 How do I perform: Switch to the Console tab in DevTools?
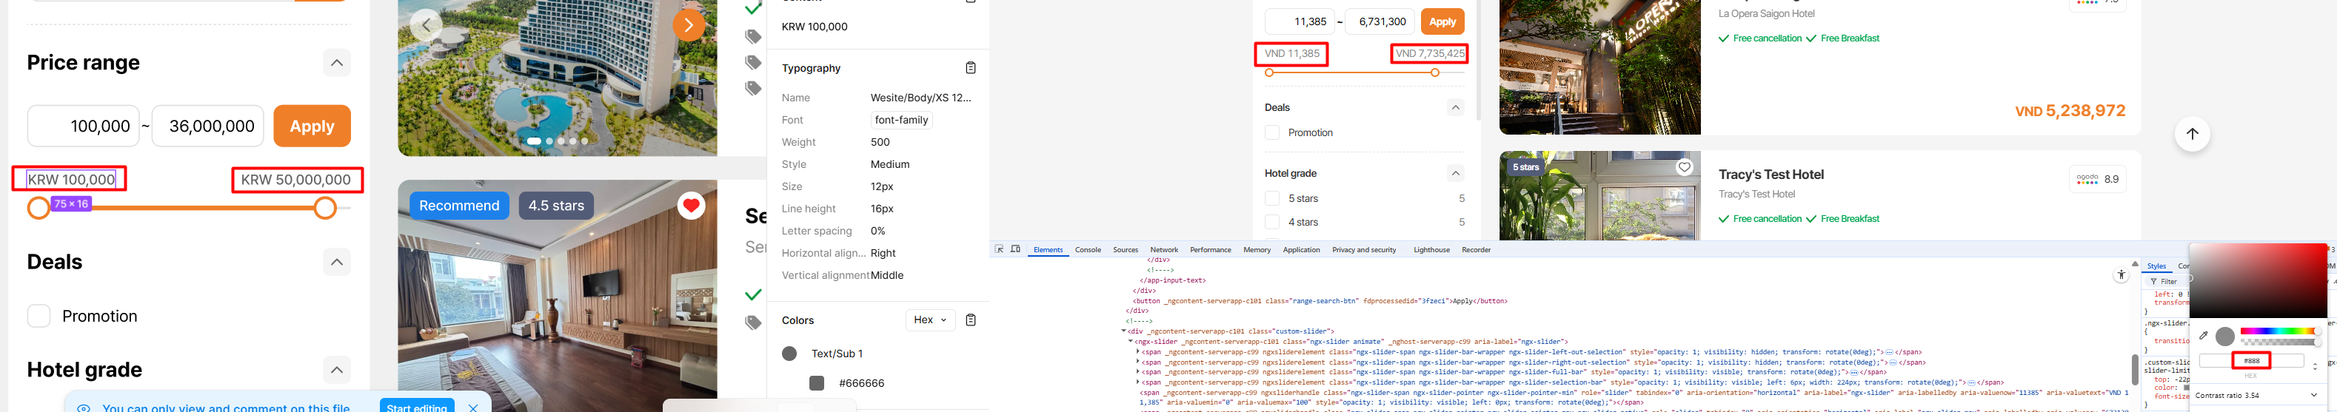click(1088, 250)
